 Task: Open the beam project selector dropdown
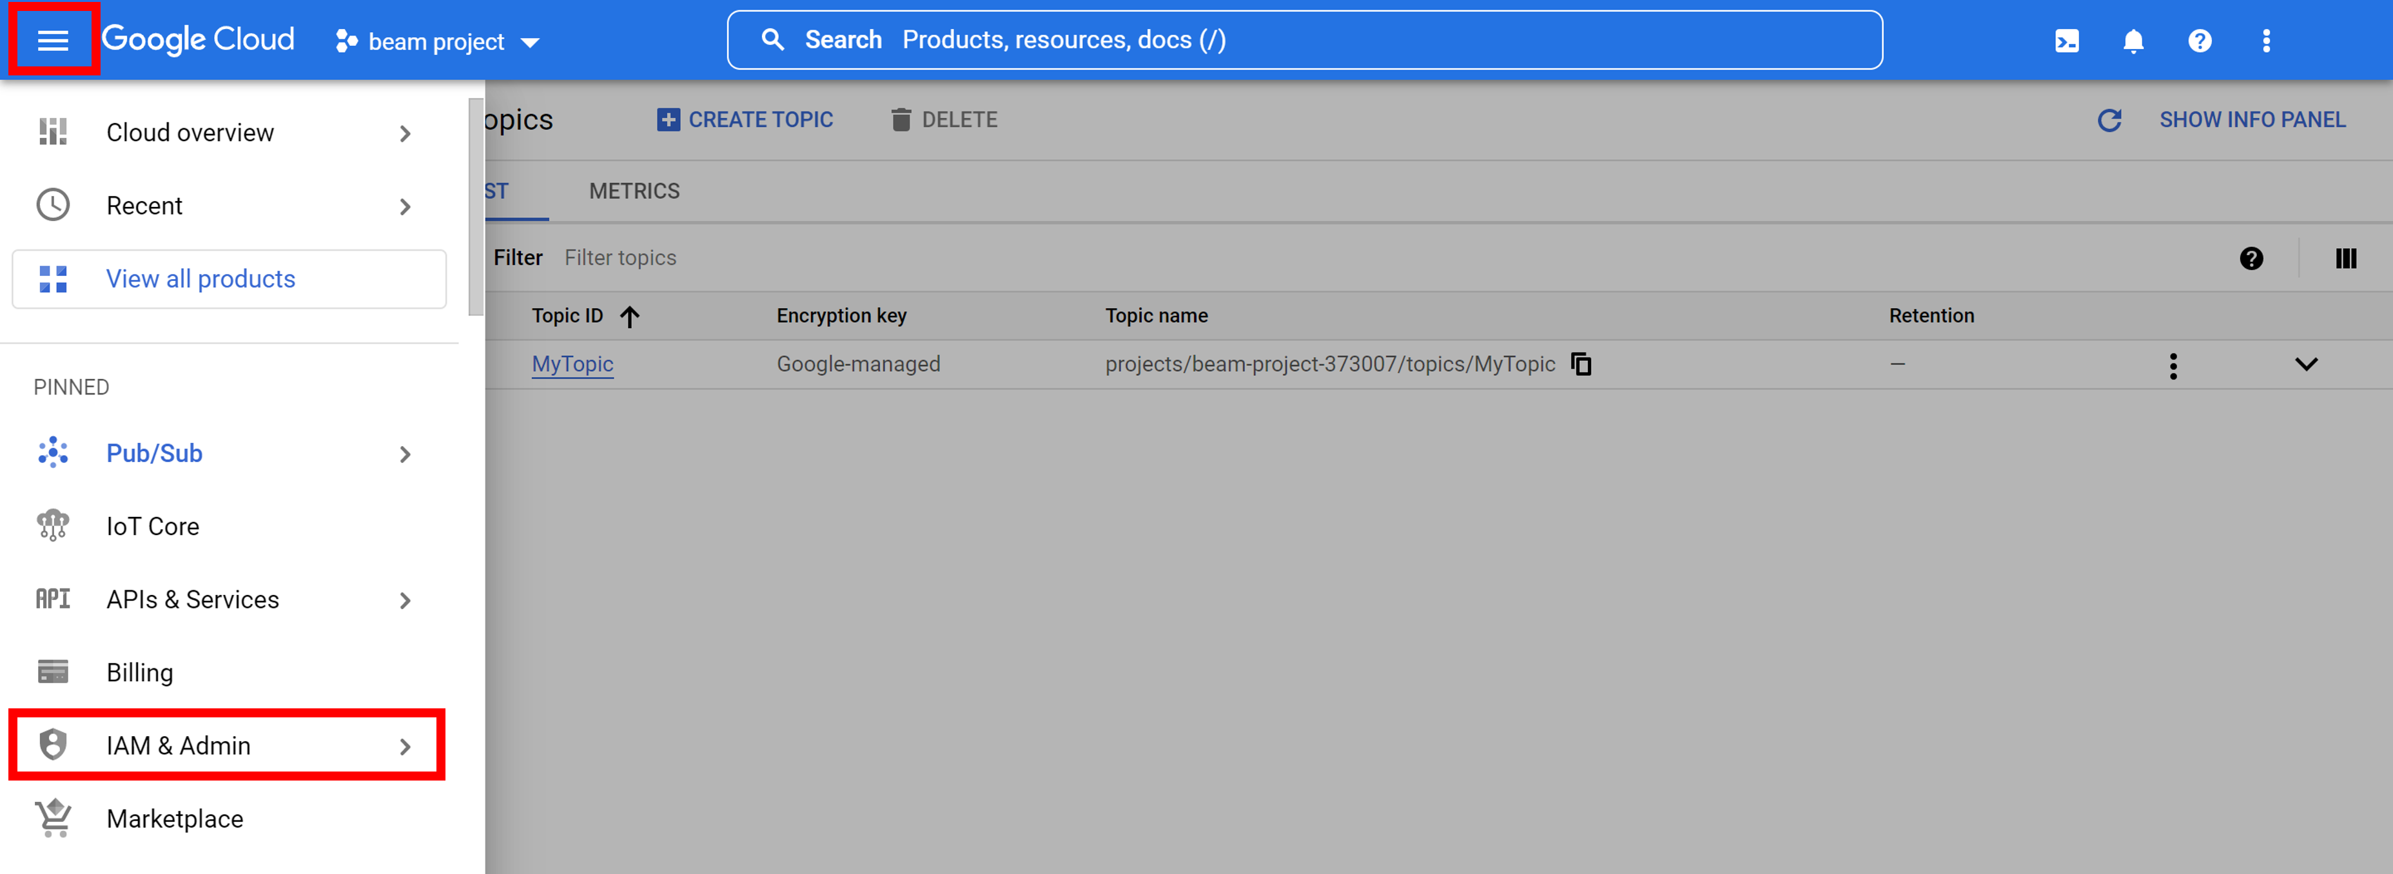click(438, 42)
